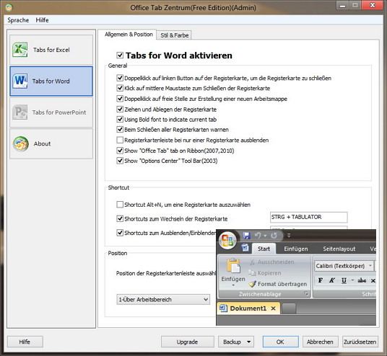Open the Tabs for PowerPoint section
387x356 pixels.
pyautogui.click(x=51, y=112)
